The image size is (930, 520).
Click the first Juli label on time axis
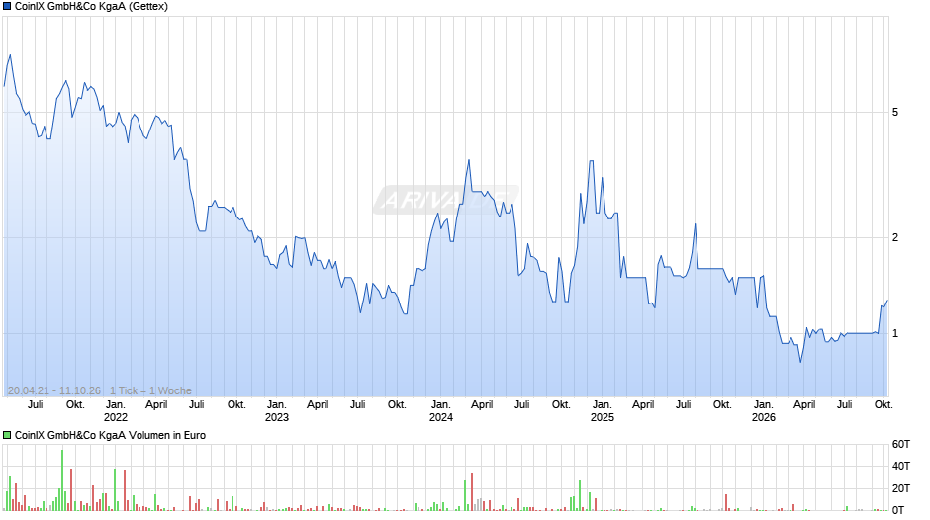coord(35,405)
